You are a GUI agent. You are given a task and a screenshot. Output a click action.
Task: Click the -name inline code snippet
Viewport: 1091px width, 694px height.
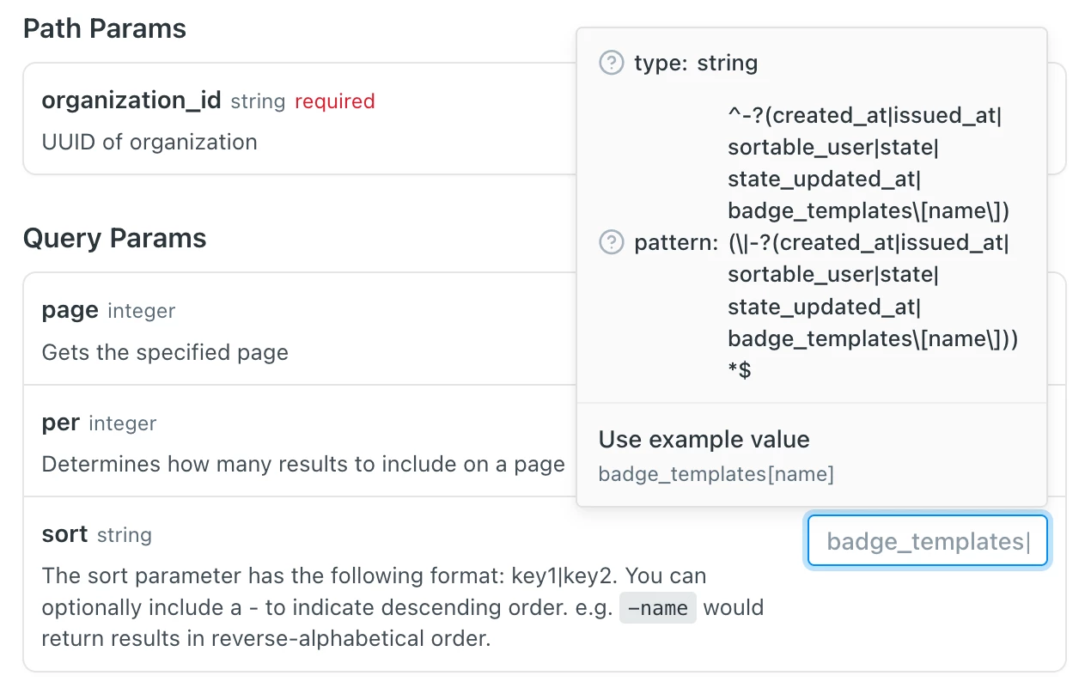(658, 609)
